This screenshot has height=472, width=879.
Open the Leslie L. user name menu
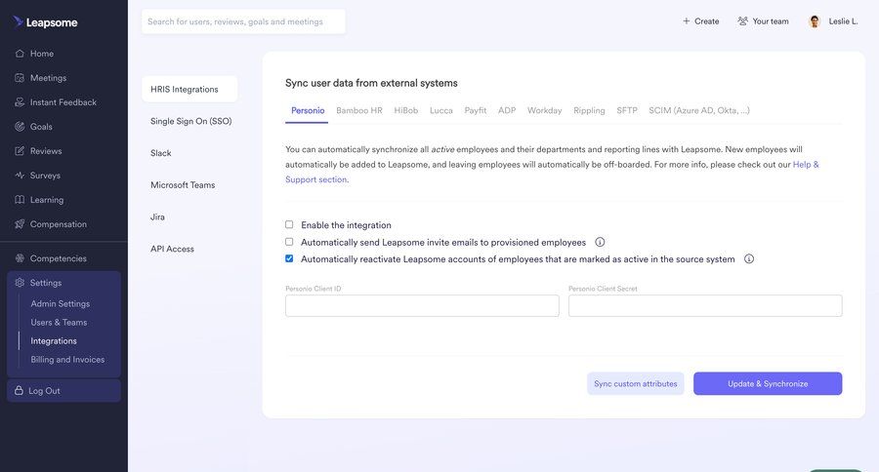pos(843,21)
